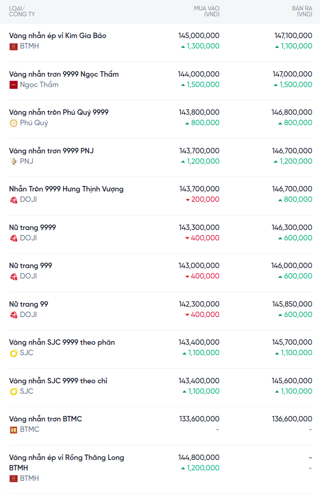Click the BÁN RA column header
320x494 pixels.
click(302, 11)
